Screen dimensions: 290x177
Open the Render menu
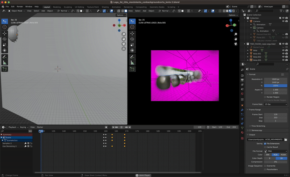tap(20, 7)
